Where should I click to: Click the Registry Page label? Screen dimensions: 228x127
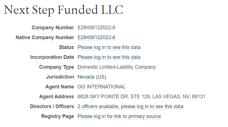pos(57,116)
